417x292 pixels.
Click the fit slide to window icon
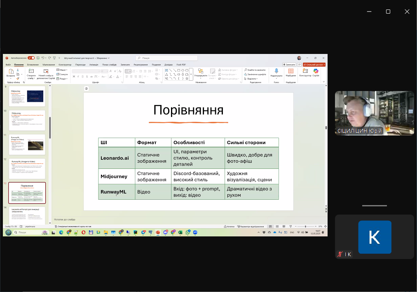click(325, 227)
